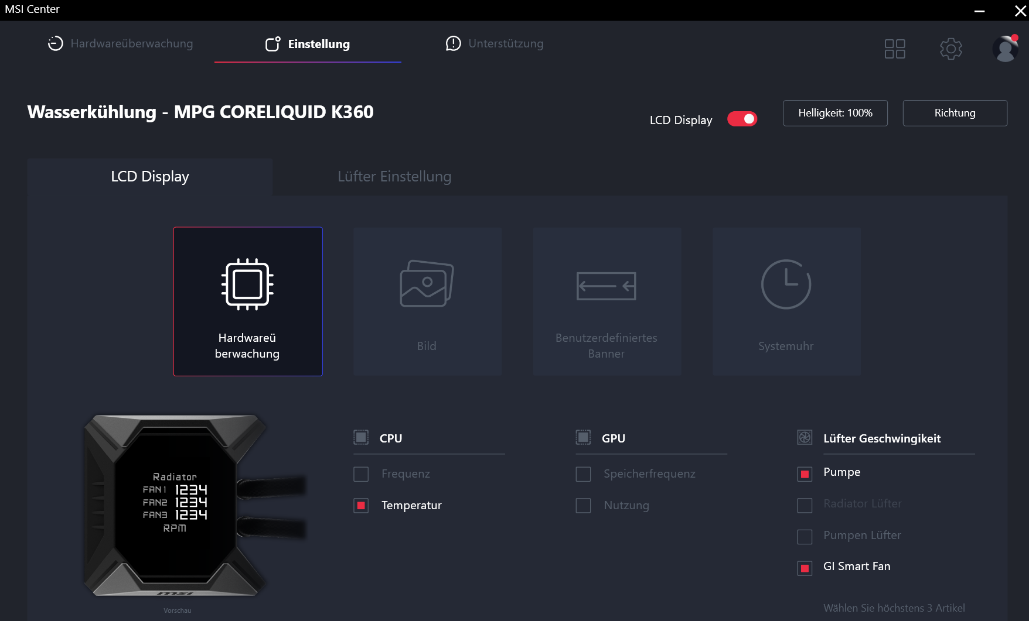Select the Bild image tile
This screenshot has height=621, width=1029.
click(x=427, y=301)
